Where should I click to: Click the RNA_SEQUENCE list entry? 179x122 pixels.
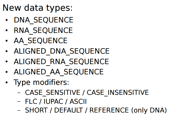pos(43,30)
